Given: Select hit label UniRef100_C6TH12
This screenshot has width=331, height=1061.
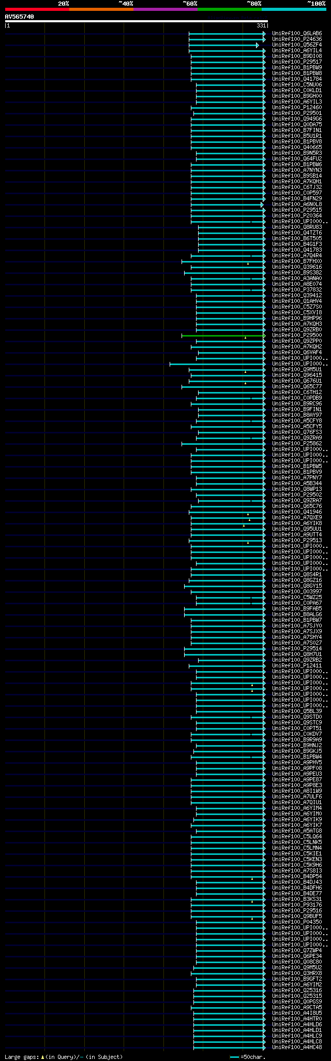Looking at the screenshot, I should coord(297,393).
